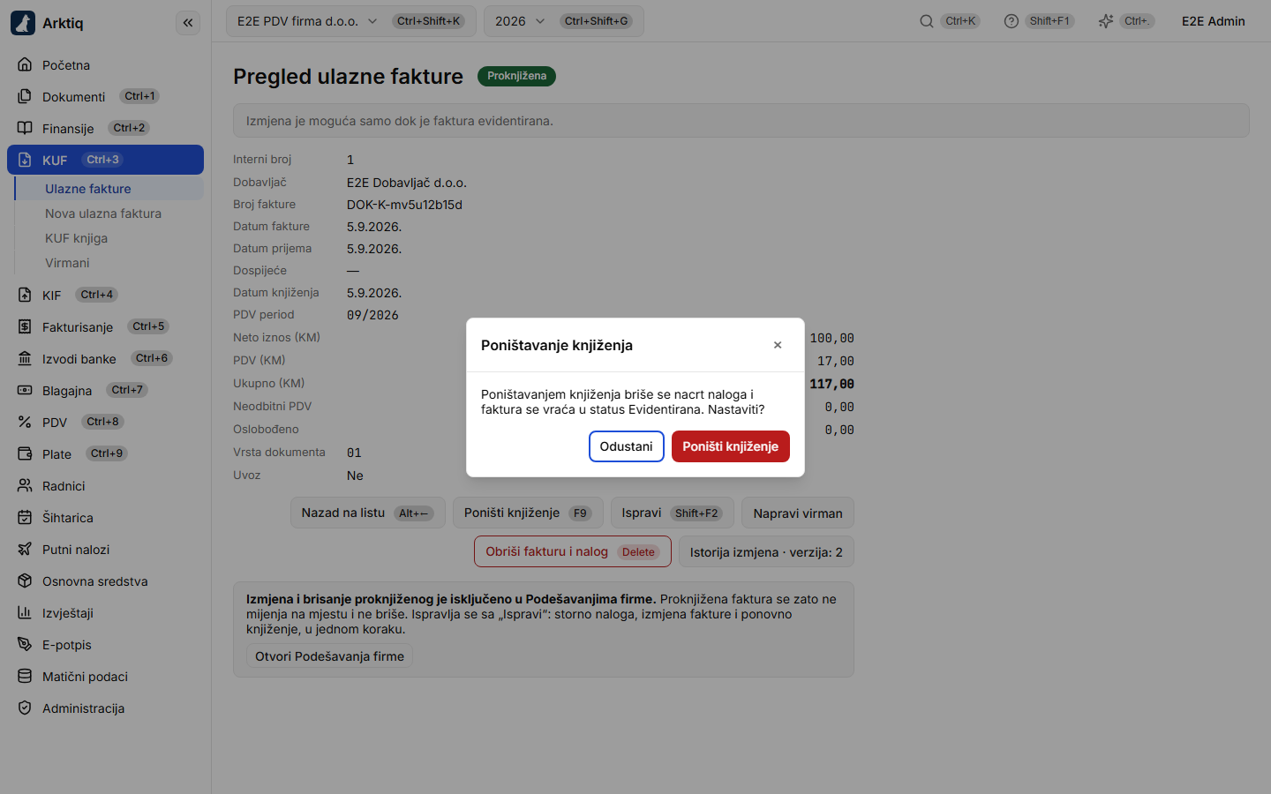Viewport: 1271px width, 794px height.
Task: Open the E2E PDV firma company dropdown
Action: point(351,21)
